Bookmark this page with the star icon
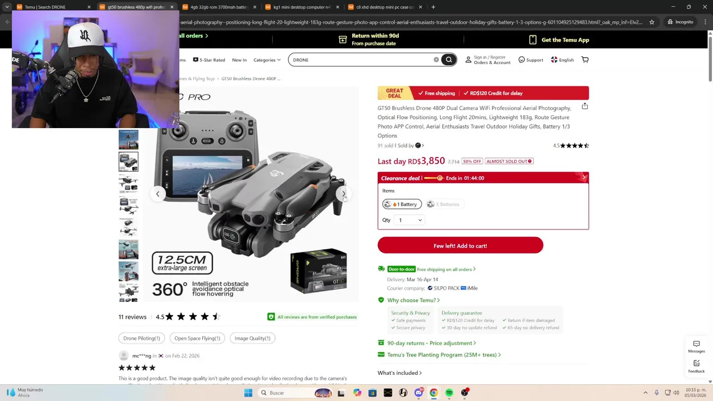The height and width of the screenshot is (401, 713). click(x=652, y=22)
